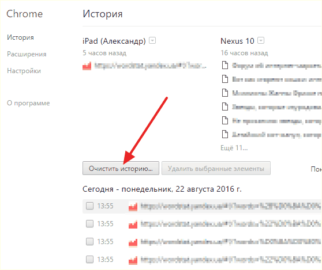The image size is (322, 270).
Task: Click the third Nexus 10 page icon
Action: pos(225,93)
